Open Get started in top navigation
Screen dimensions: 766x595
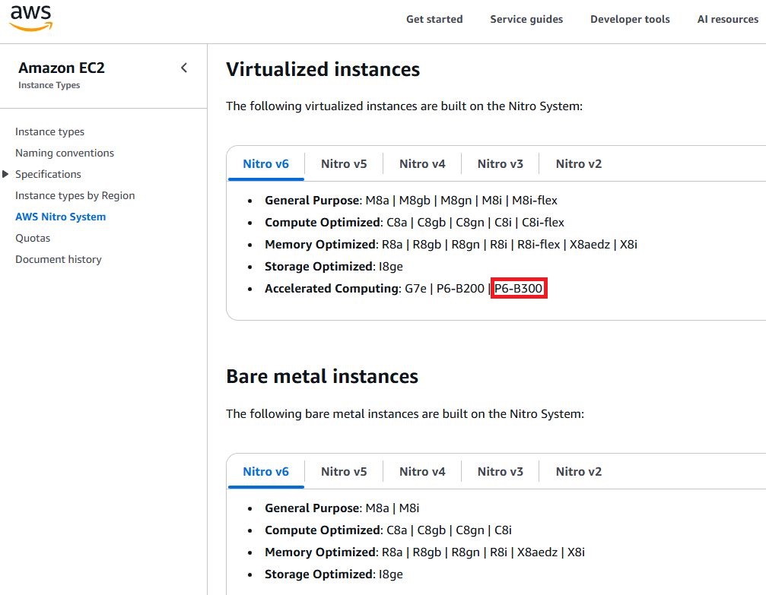[x=434, y=19]
